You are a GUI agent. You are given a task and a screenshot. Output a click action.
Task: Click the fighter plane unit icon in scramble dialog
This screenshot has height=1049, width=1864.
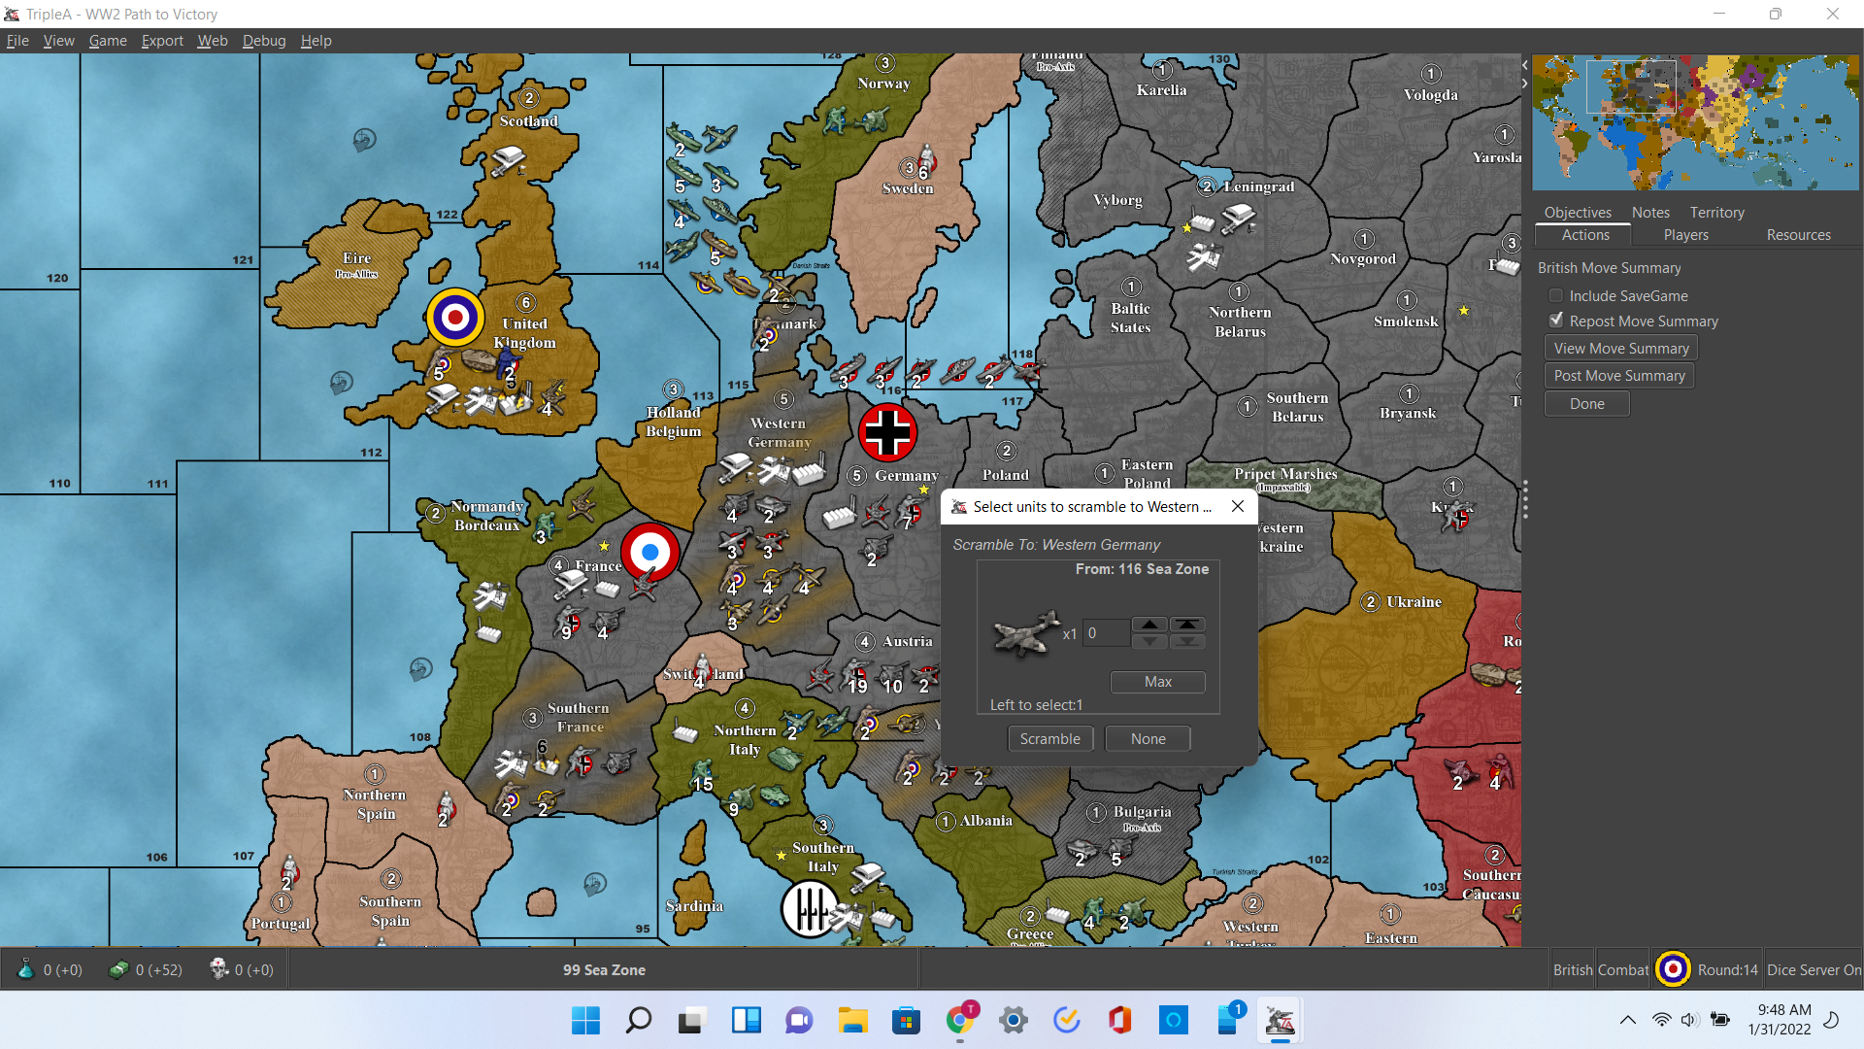click(1026, 634)
